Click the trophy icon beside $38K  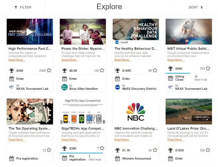tap(65, 149)
